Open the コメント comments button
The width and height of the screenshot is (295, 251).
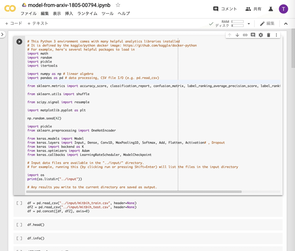(x=225, y=9)
